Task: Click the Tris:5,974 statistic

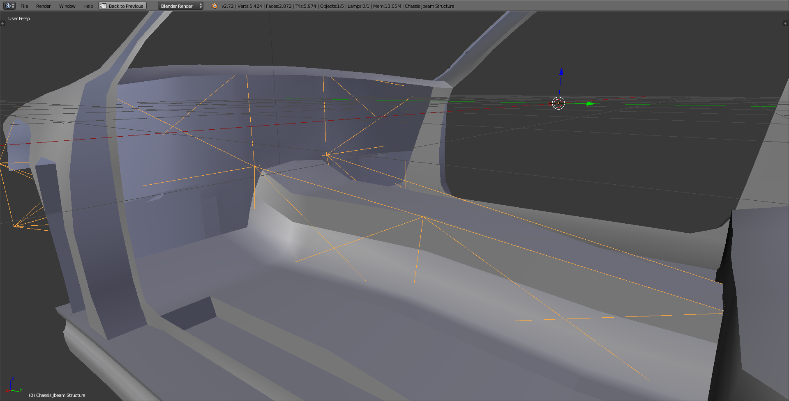Action: (306, 6)
